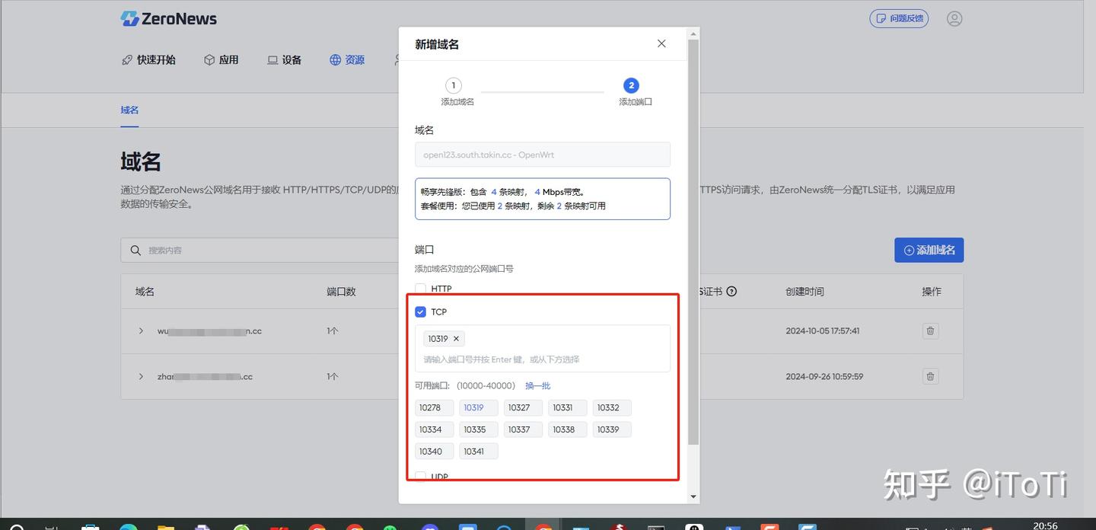Screen dimensions: 1096x530
Task: Click the search magnifier in 搜索内容 field
Action: pos(135,250)
